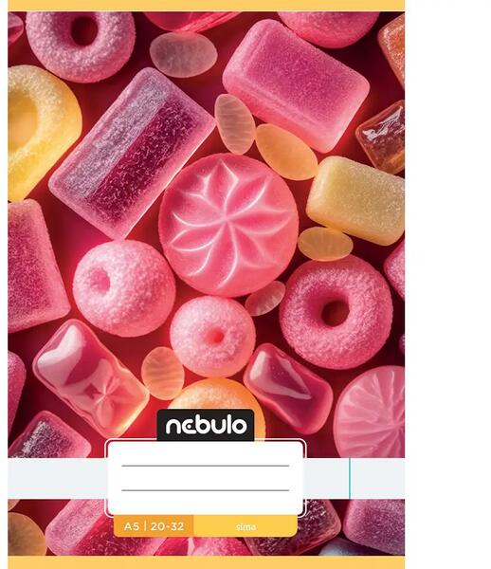
Task: Click the sima label text
Action: [x=245, y=526]
